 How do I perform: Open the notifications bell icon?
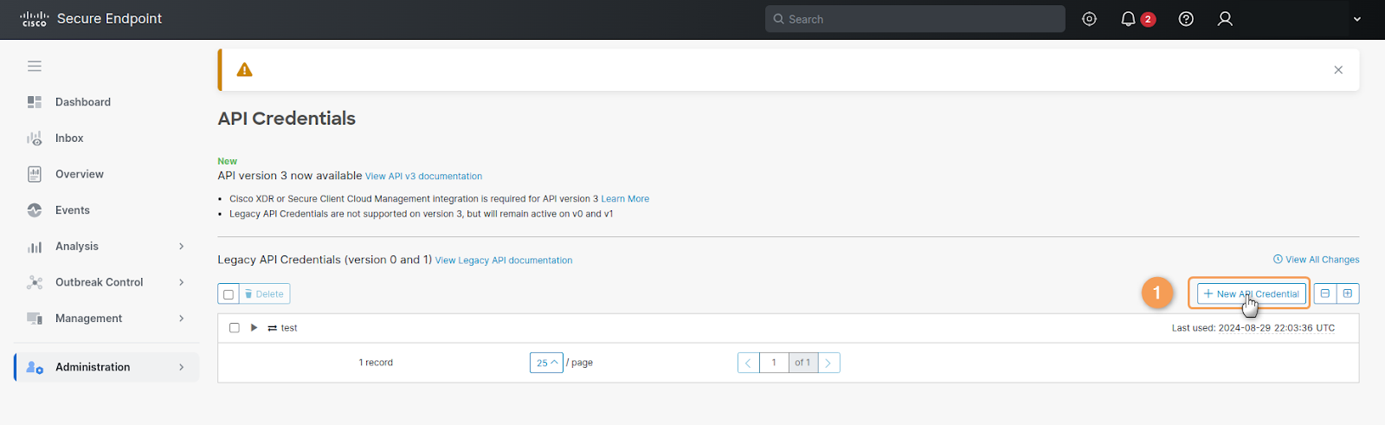pos(1128,19)
